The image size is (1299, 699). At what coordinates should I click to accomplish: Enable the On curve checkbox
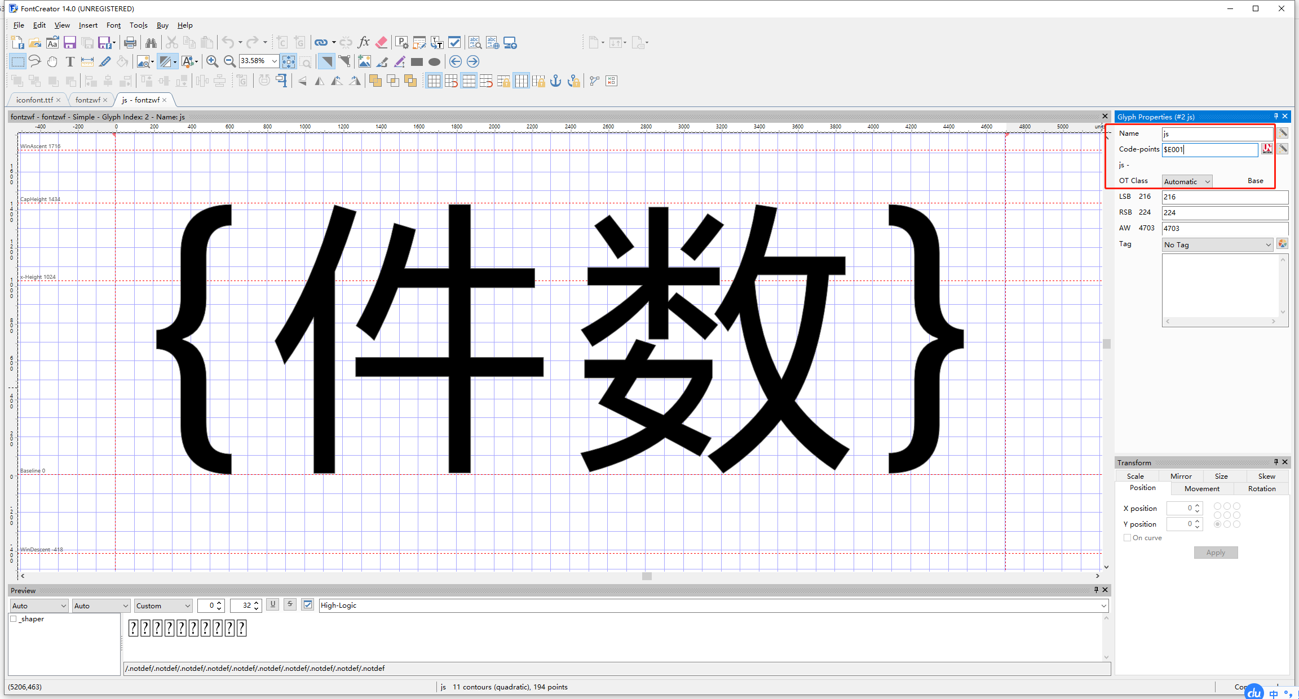[x=1127, y=537]
